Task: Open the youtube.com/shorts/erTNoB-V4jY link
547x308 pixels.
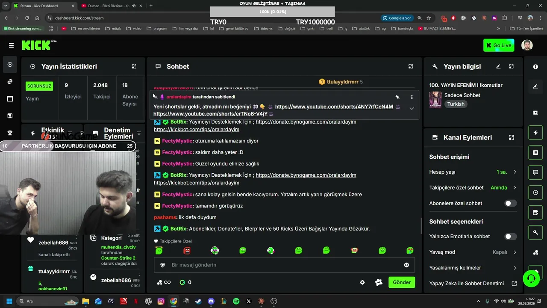Action: [x=211, y=114]
